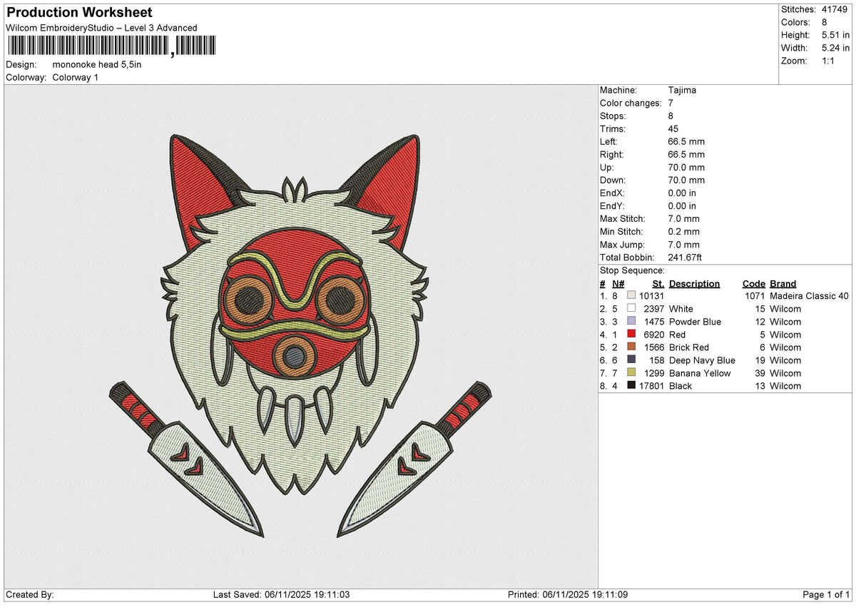
Task: Click design name 'mononoke head 5,5in'
Action: [x=97, y=65]
